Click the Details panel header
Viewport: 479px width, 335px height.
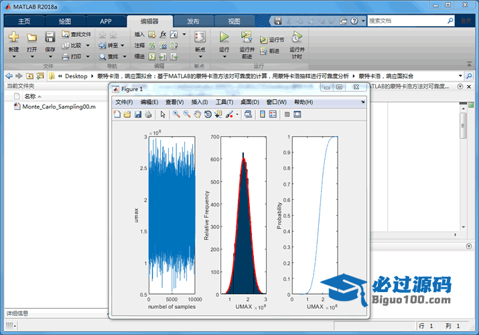56,314
